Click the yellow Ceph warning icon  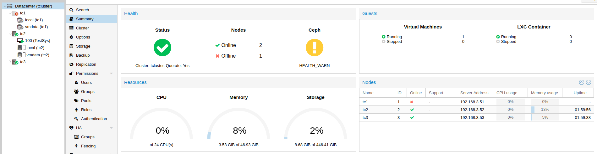point(315,48)
